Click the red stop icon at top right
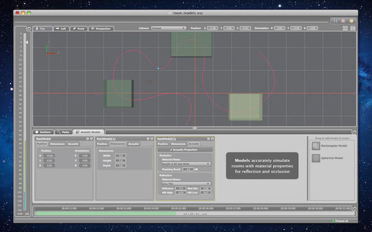Viewport: 372px width, 232px height. [343, 21]
